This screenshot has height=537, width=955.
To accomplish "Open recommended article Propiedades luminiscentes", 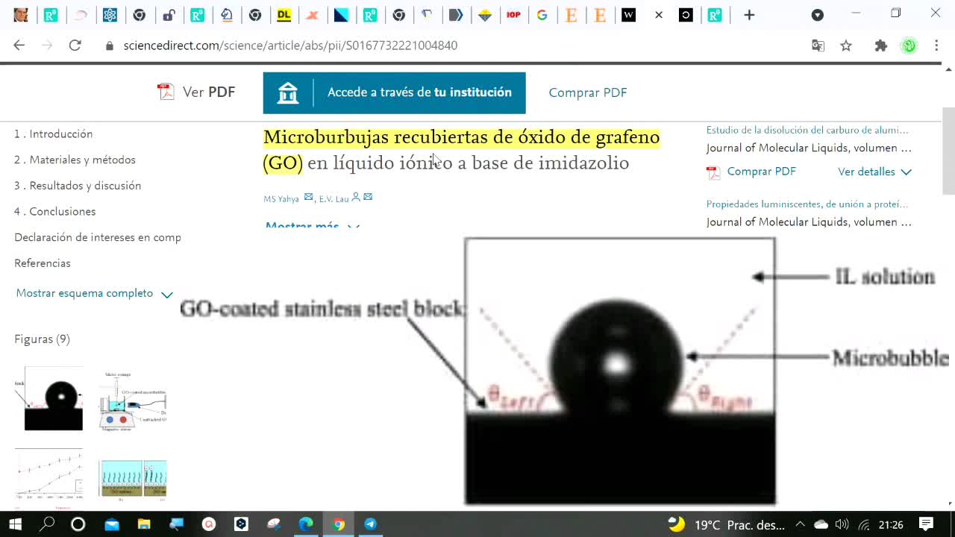I will (807, 204).
